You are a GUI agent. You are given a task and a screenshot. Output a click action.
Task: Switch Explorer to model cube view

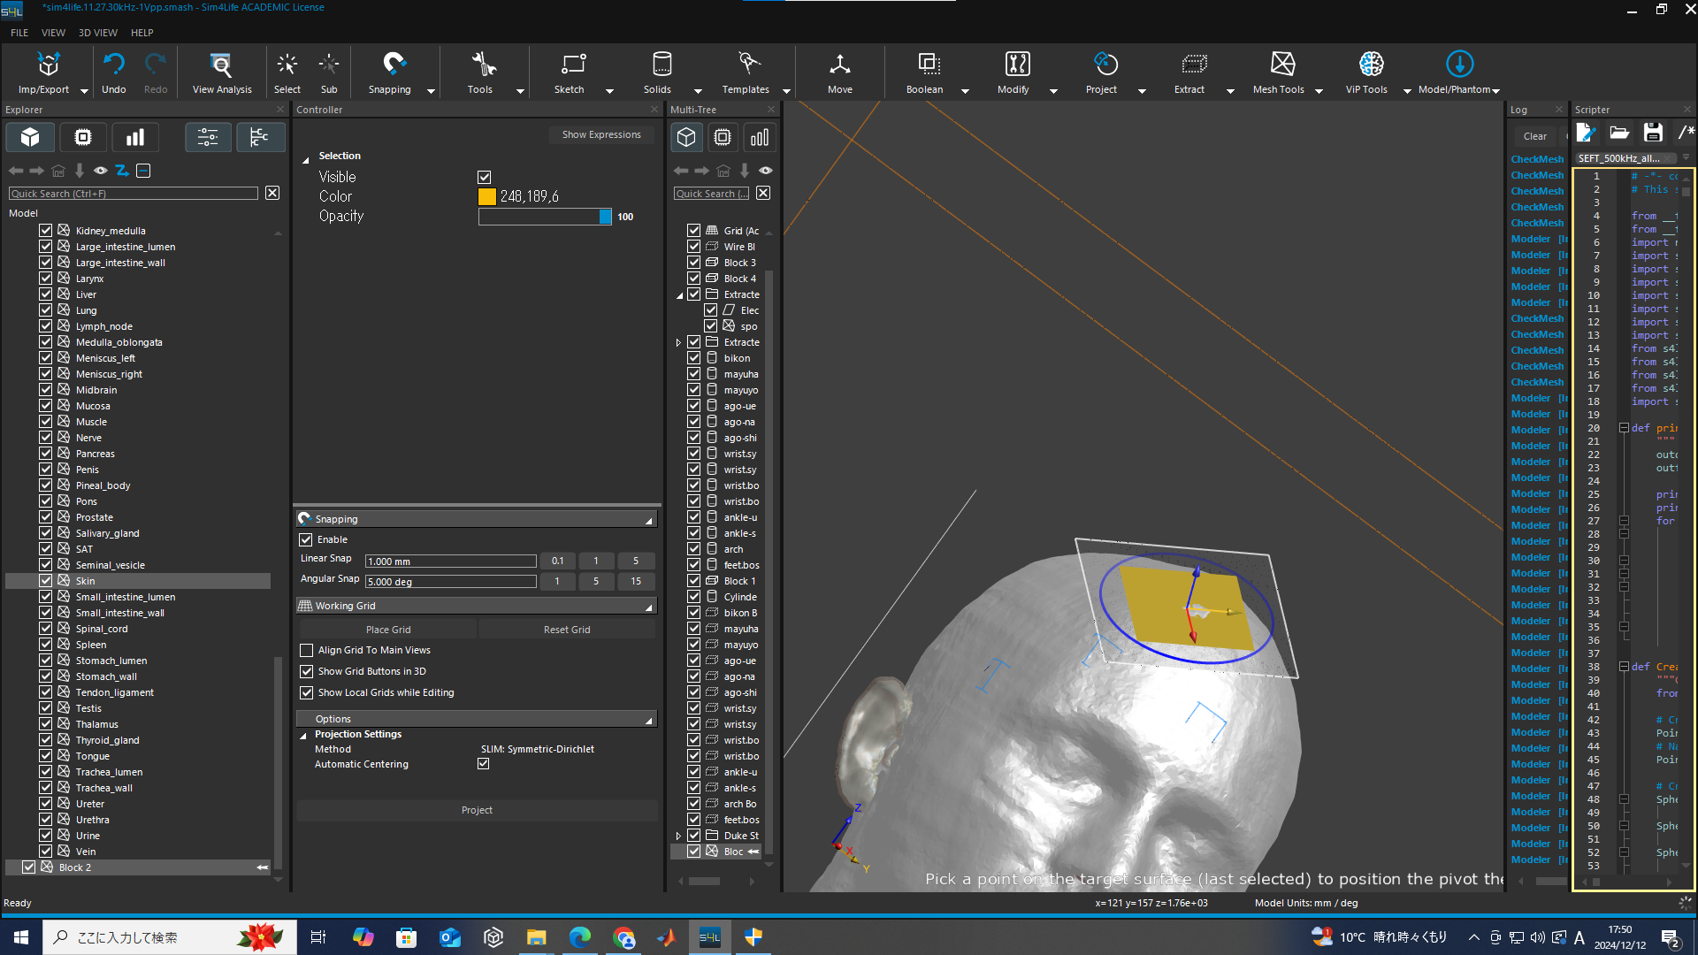click(30, 137)
